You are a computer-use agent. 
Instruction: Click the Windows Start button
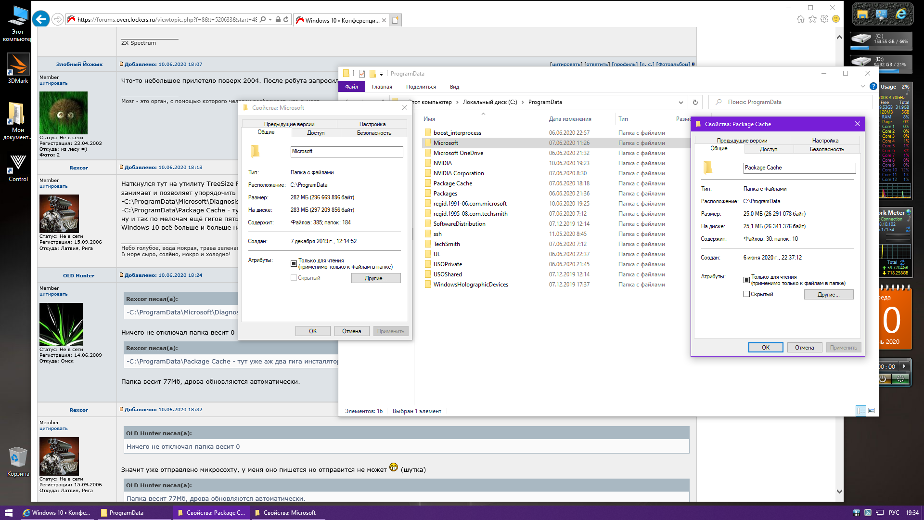(x=8, y=513)
